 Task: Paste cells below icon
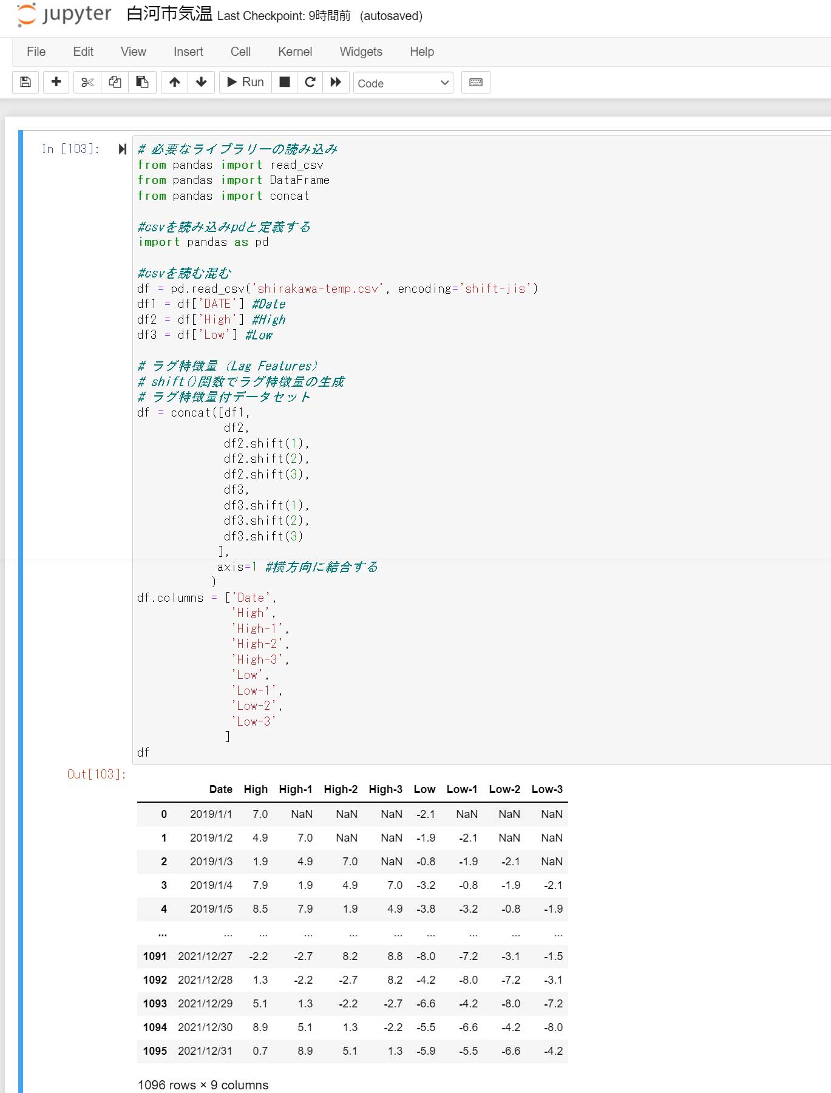click(x=142, y=82)
